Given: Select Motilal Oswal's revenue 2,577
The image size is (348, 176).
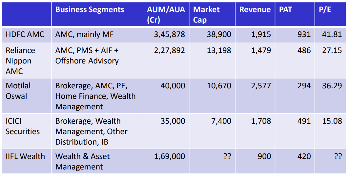Looking at the screenshot, I should [x=261, y=86].
